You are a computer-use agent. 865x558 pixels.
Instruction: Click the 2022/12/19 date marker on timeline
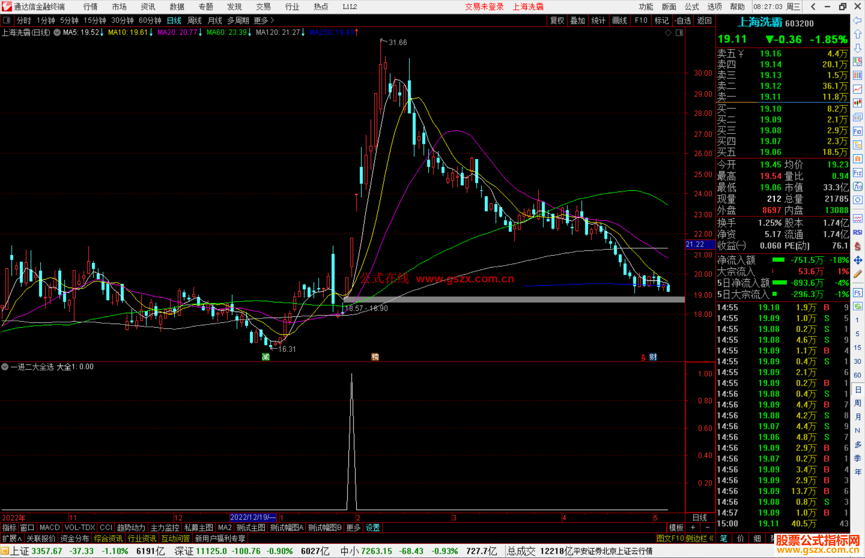[x=253, y=517]
